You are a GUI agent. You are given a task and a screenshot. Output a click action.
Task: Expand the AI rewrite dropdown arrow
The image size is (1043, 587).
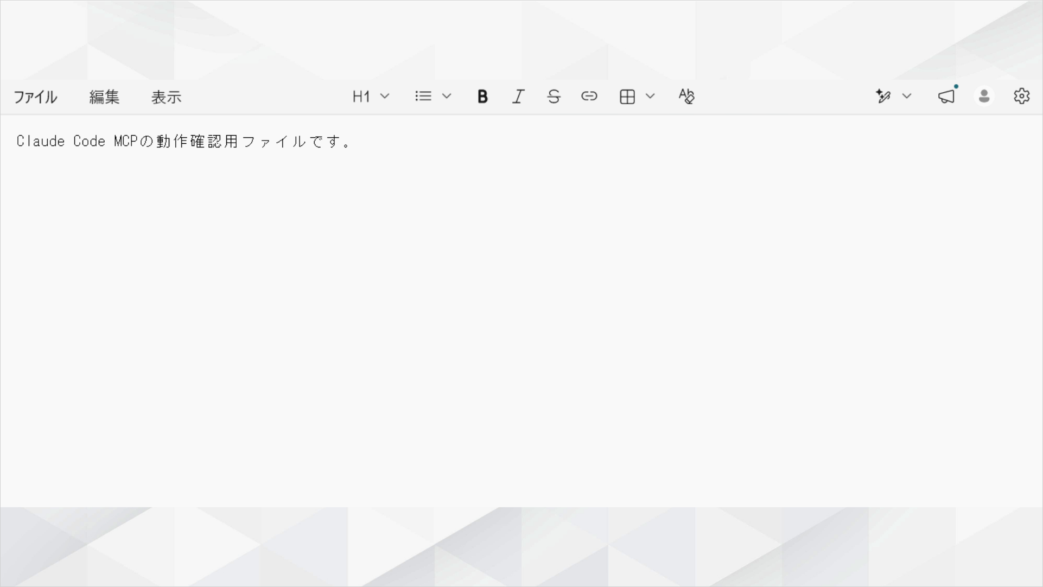coord(907,97)
